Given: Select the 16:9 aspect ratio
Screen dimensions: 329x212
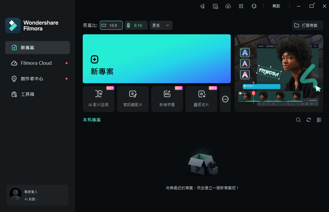Looking at the screenshot, I should tap(111, 26).
